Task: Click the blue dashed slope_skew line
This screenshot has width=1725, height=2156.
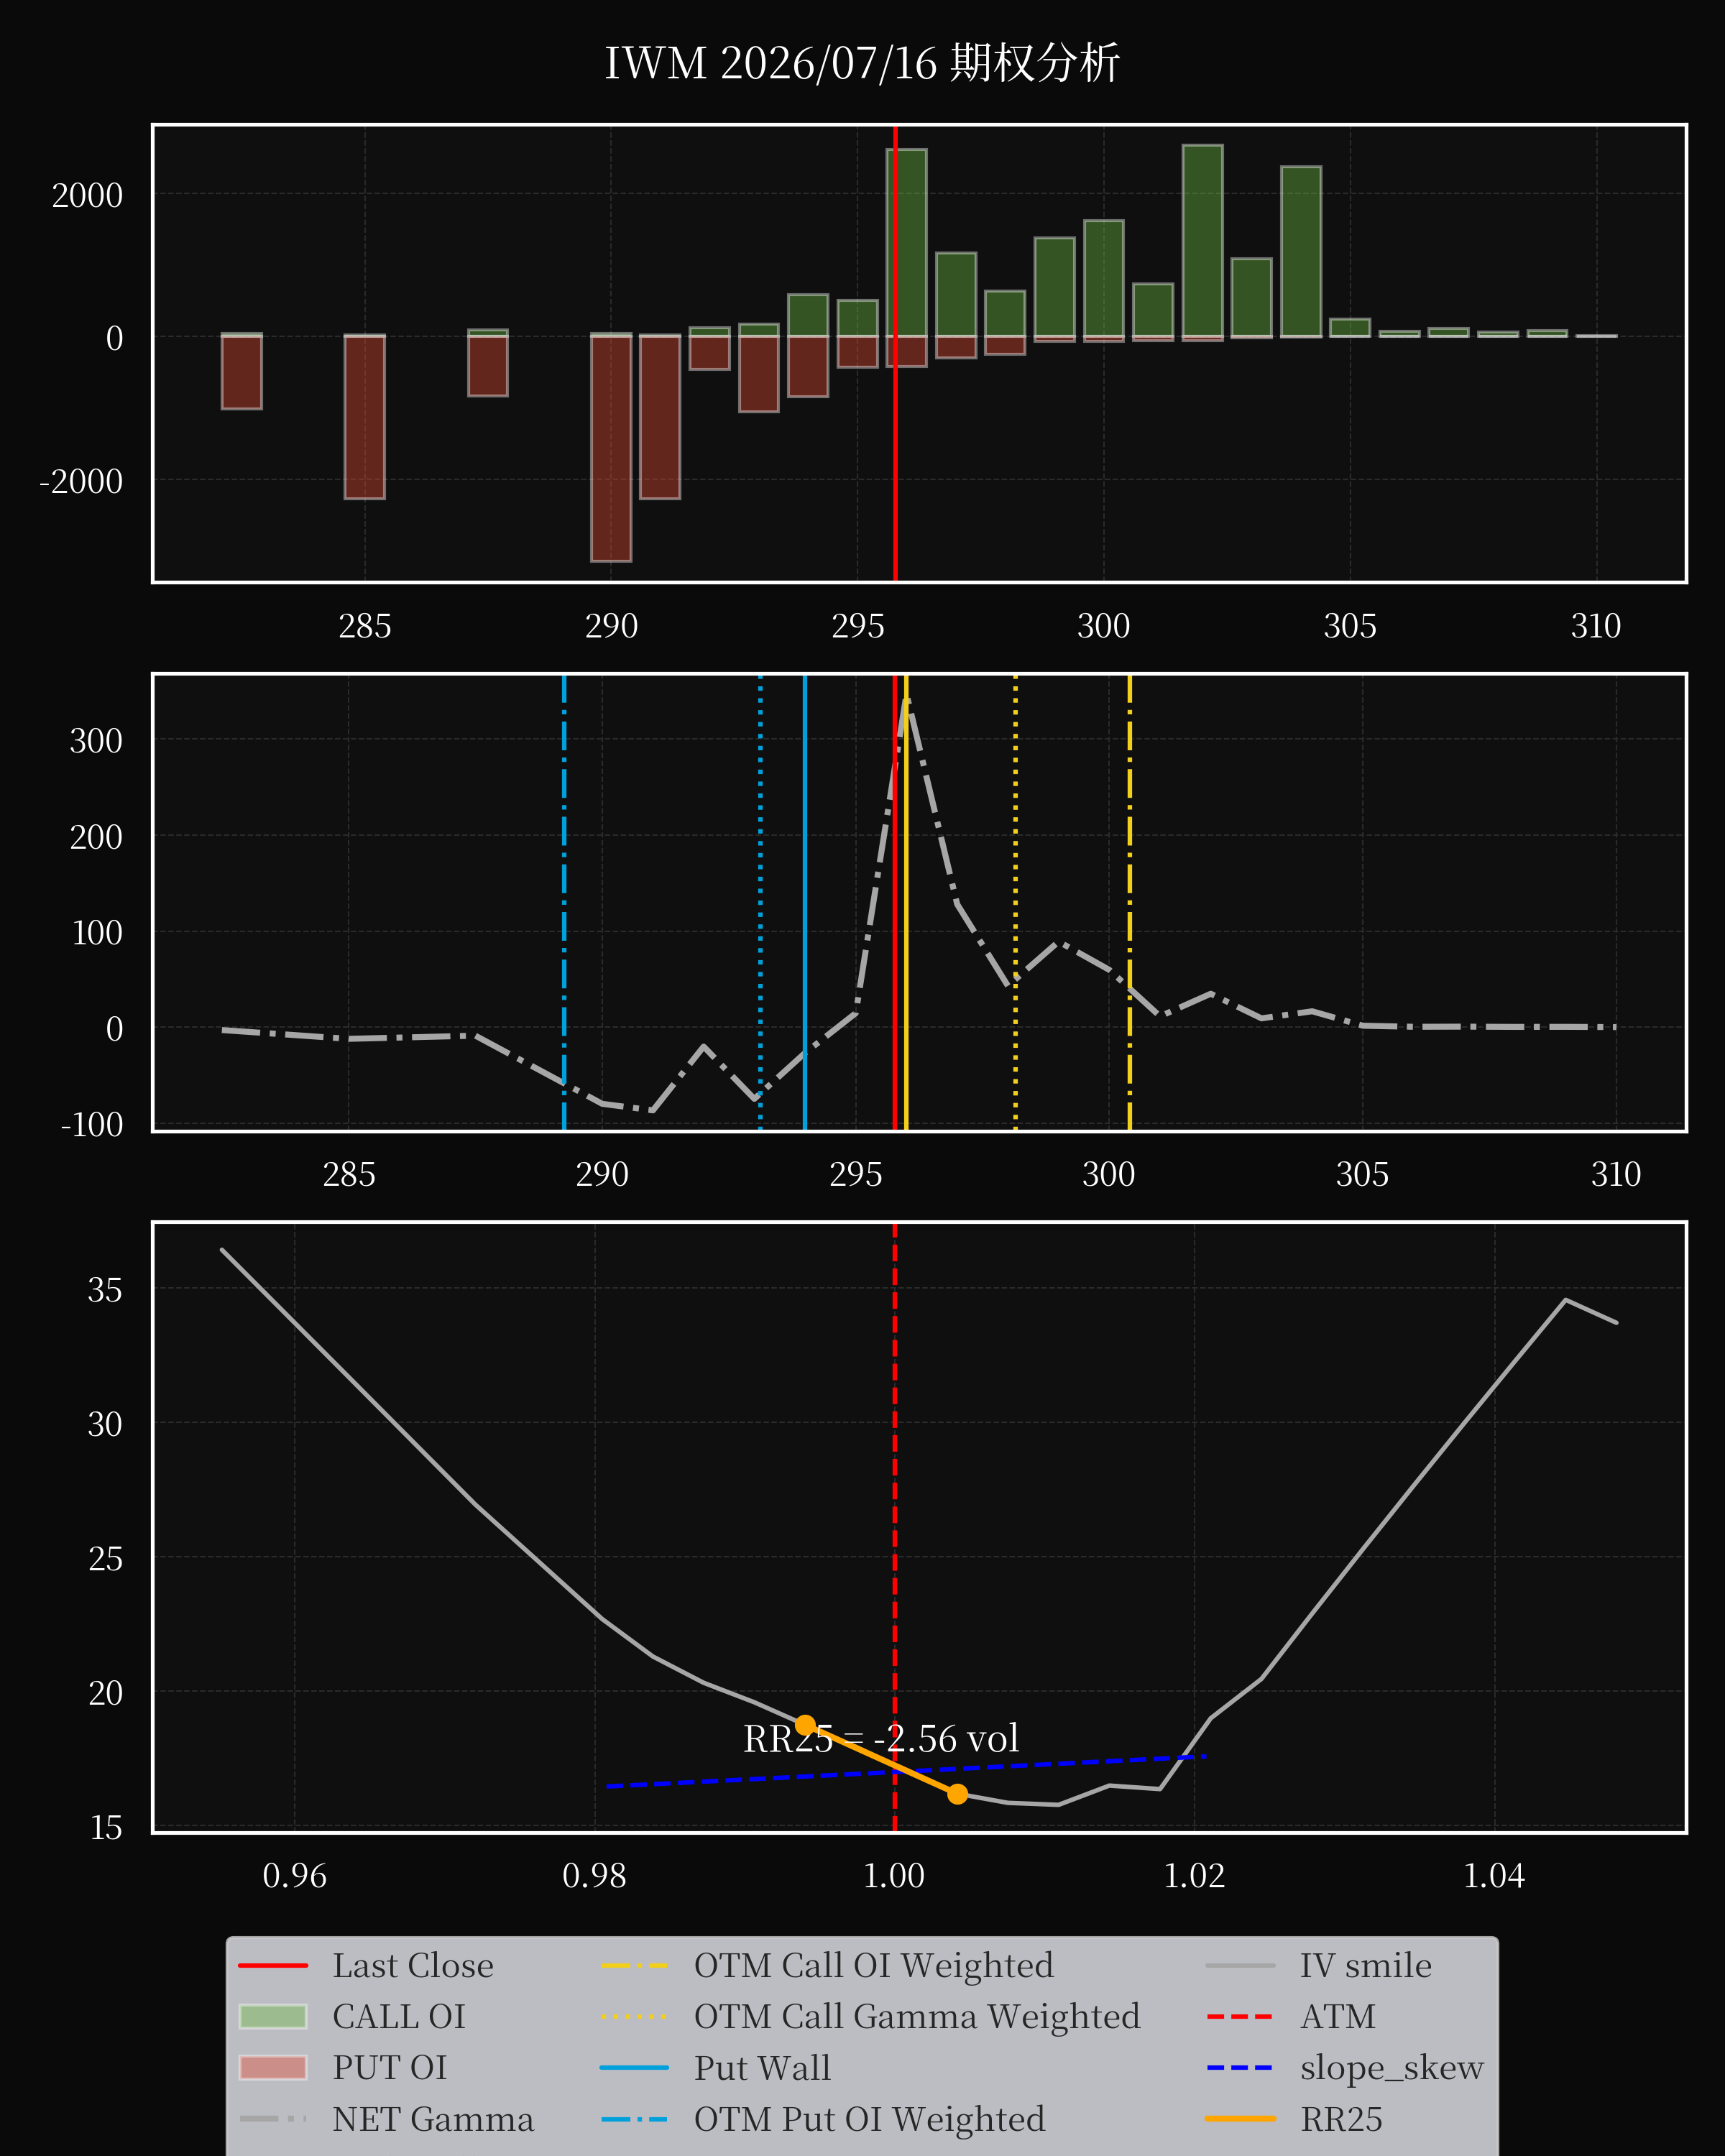Action: (x=906, y=1771)
